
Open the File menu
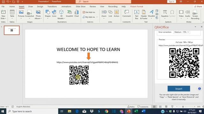click(x=3, y=6)
